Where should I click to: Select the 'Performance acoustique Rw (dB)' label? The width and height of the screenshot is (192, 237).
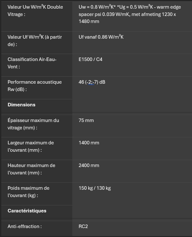tap(34, 86)
